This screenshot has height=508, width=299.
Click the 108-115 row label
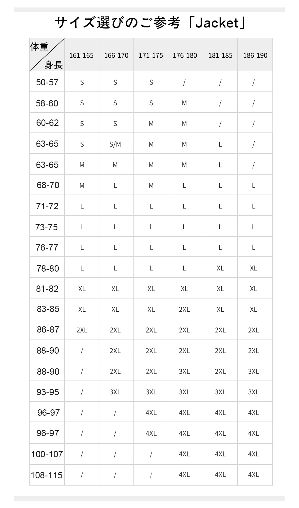[47, 475]
